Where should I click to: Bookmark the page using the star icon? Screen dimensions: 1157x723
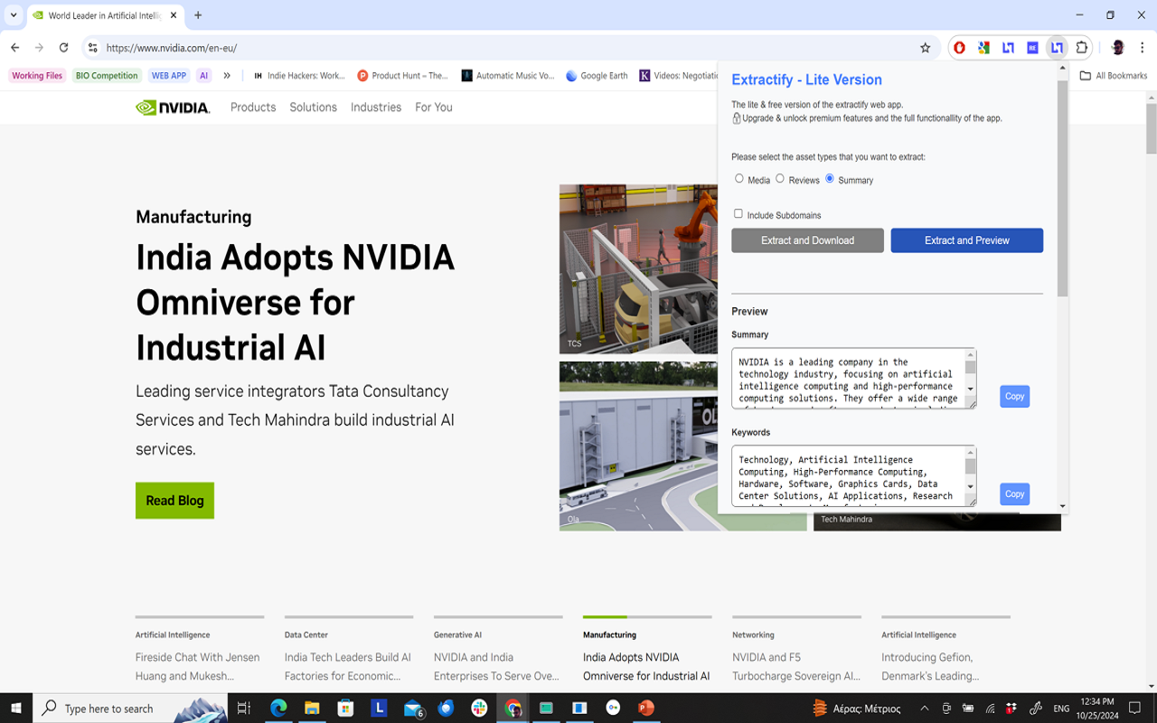click(926, 48)
